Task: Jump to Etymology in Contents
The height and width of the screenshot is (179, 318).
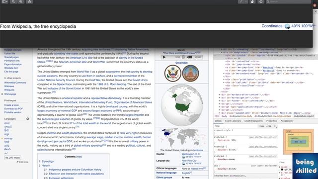Action: 48,161
